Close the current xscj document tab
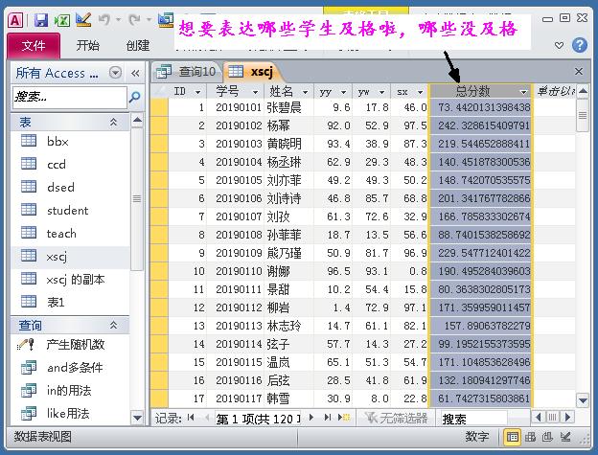 click(579, 71)
